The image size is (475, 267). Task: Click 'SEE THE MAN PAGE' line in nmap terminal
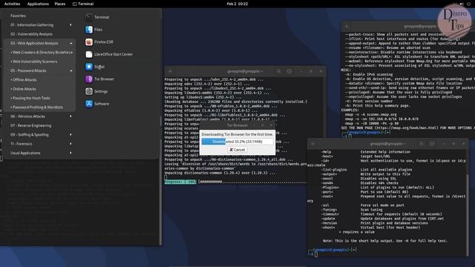point(407,128)
